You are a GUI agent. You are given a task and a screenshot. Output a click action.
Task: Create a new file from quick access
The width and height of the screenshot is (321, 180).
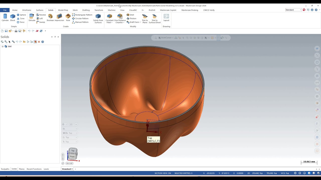point(2,31)
